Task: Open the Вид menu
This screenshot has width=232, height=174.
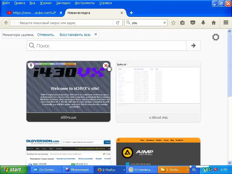Action: click(32, 3)
